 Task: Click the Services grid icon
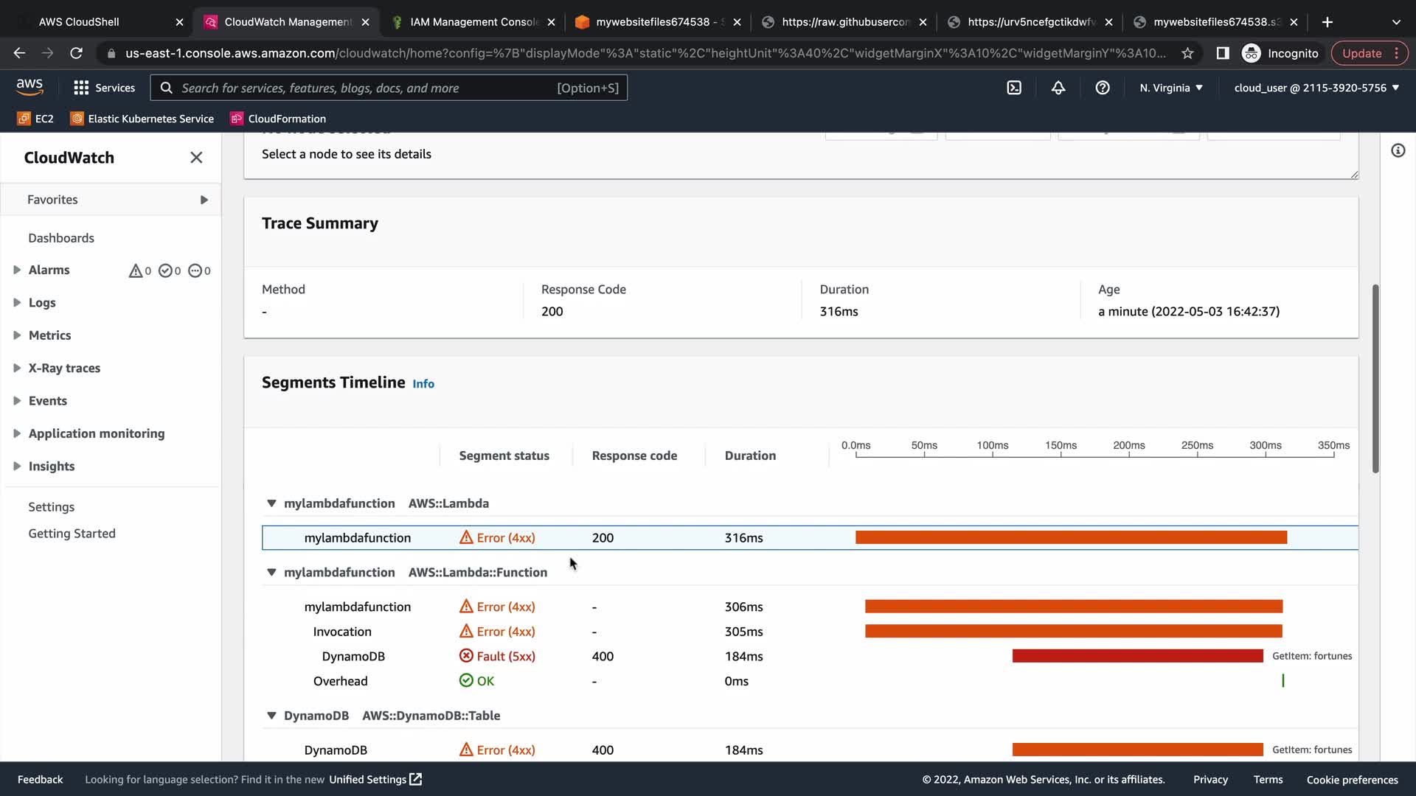click(x=81, y=88)
